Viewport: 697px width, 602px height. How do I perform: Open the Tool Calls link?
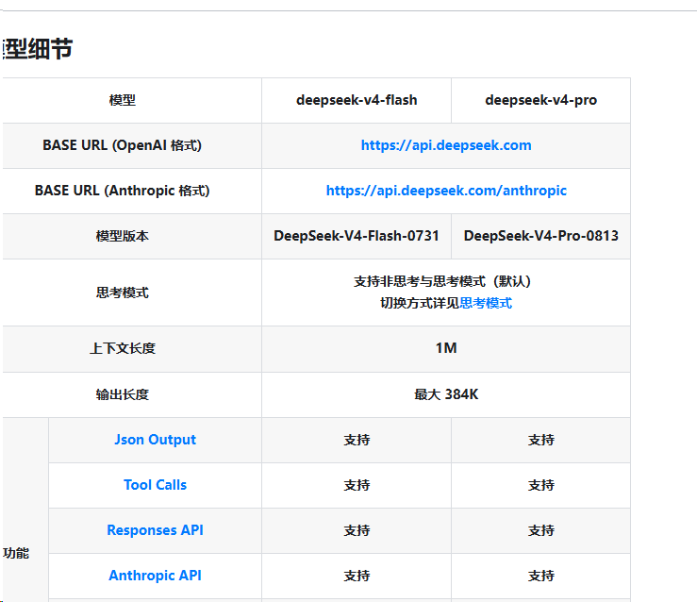[155, 485]
